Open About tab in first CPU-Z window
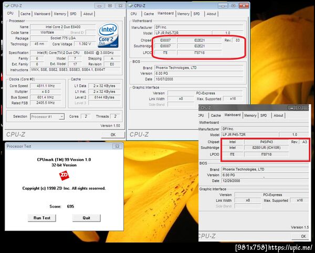315x253 pixels. (88, 14)
